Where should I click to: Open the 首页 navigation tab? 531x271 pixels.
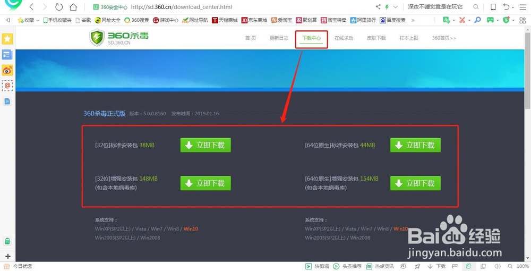pyautogui.click(x=251, y=38)
